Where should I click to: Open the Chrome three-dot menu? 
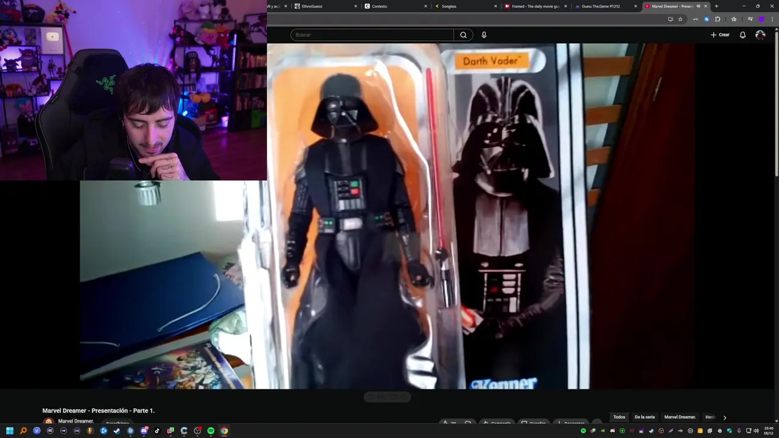pyautogui.click(x=772, y=19)
